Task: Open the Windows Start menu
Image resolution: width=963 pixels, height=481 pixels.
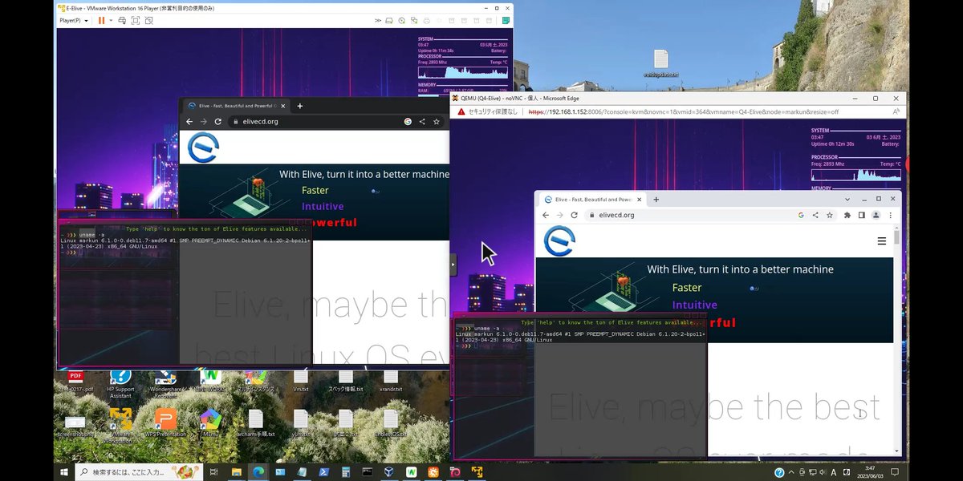Action: [63, 472]
